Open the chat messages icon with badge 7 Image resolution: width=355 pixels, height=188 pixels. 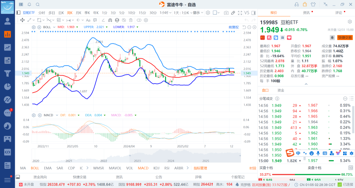8,113
